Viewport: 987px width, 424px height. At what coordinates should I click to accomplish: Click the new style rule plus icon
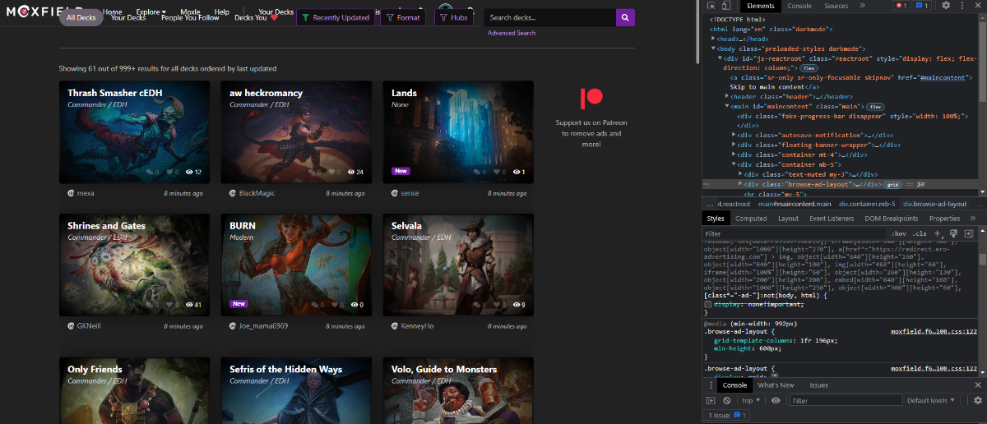(x=937, y=234)
